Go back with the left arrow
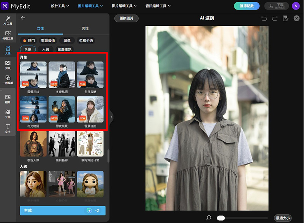The image size is (304, 223). pyautogui.click(x=23, y=18)
